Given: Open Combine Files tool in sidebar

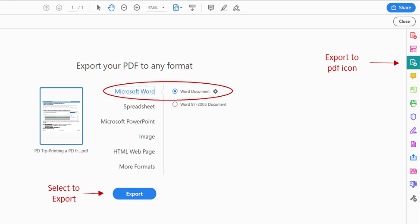Looking at the screenshot, I should tap(413, 49).
